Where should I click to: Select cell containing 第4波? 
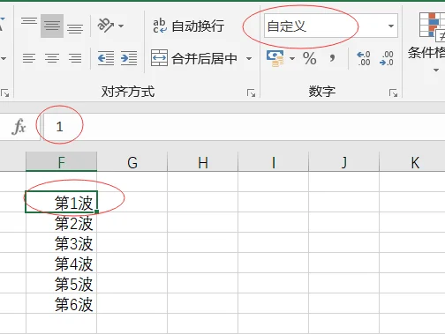(x=61, y=263)
